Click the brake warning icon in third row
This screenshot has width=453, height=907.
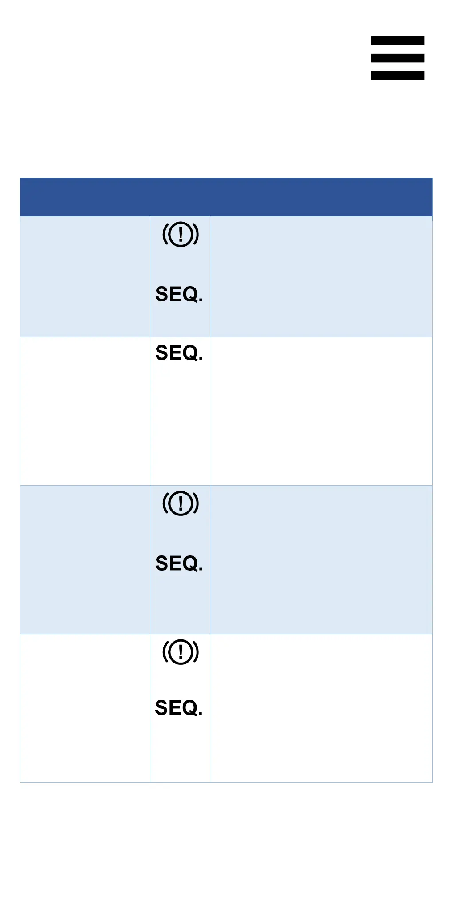(181, 503)
